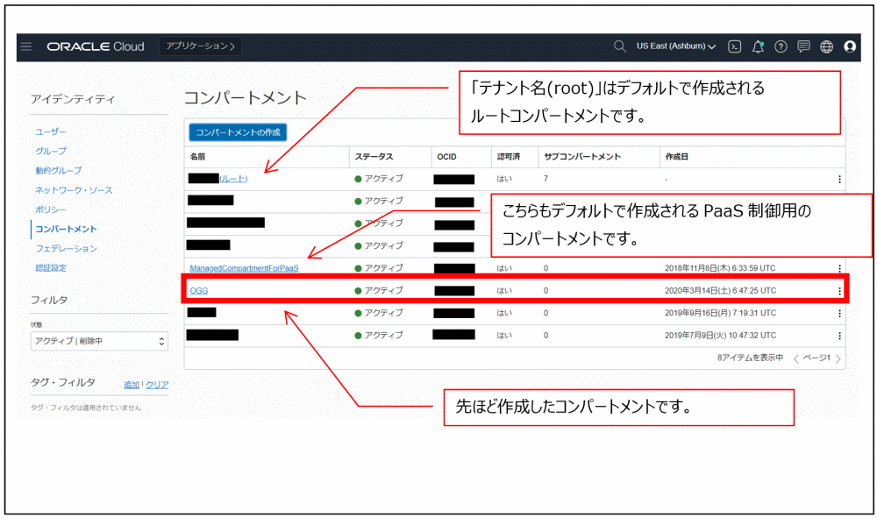
Task: Select ユーザー in the identity sidebar
Action: [51, 131]
